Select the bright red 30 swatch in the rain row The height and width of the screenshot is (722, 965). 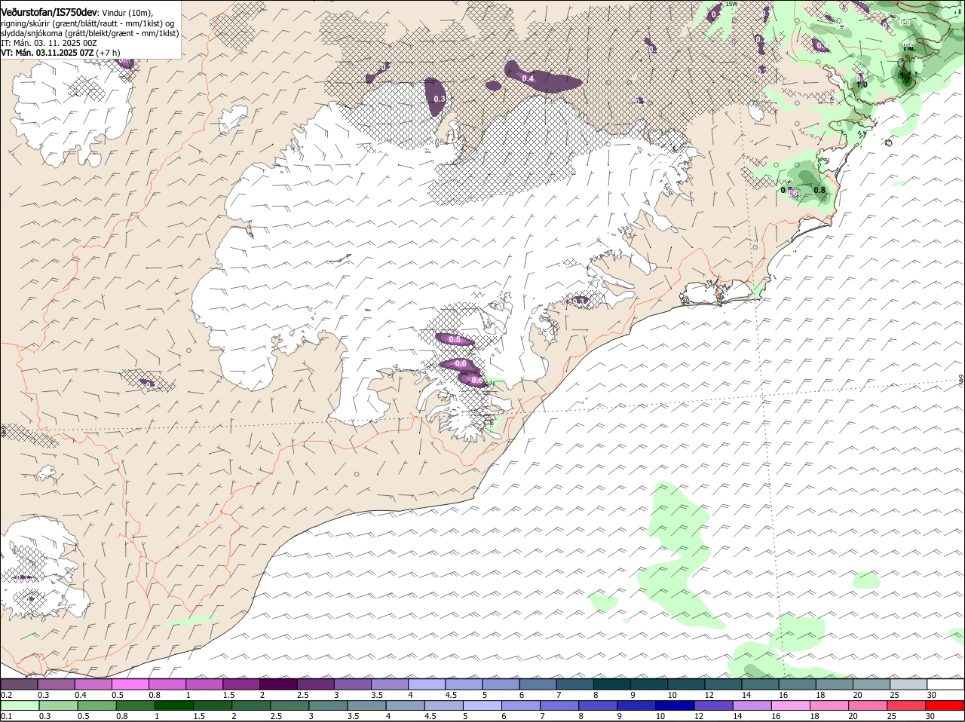(x=945, y=705)
